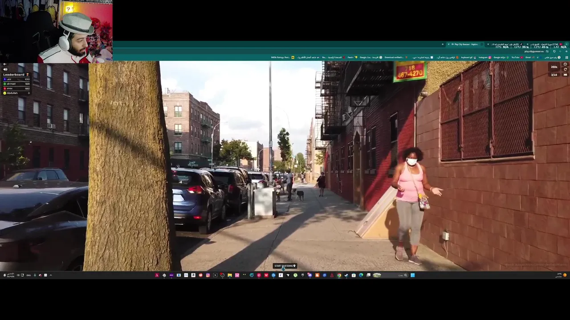This screenshot has width=570, height=320.
Task: Open Instagram app in the taskbar
Action: pos(208,275)
